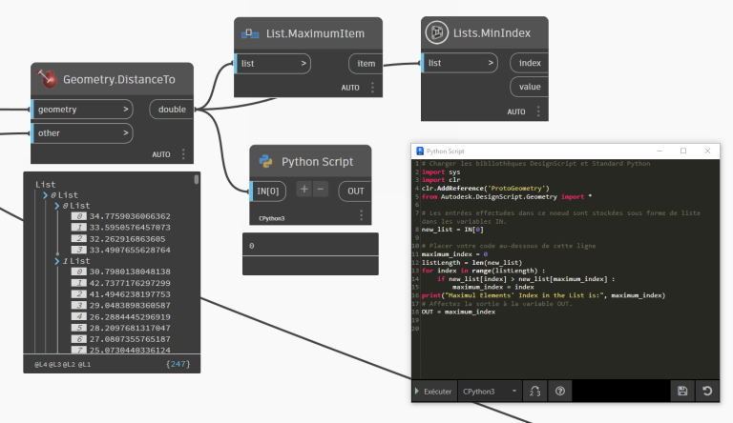Click the Lists.MinIndex package icon
Image resolution: width=733 pixels, height=423 pixels.
pyautogui.click(x=436, y=32)
